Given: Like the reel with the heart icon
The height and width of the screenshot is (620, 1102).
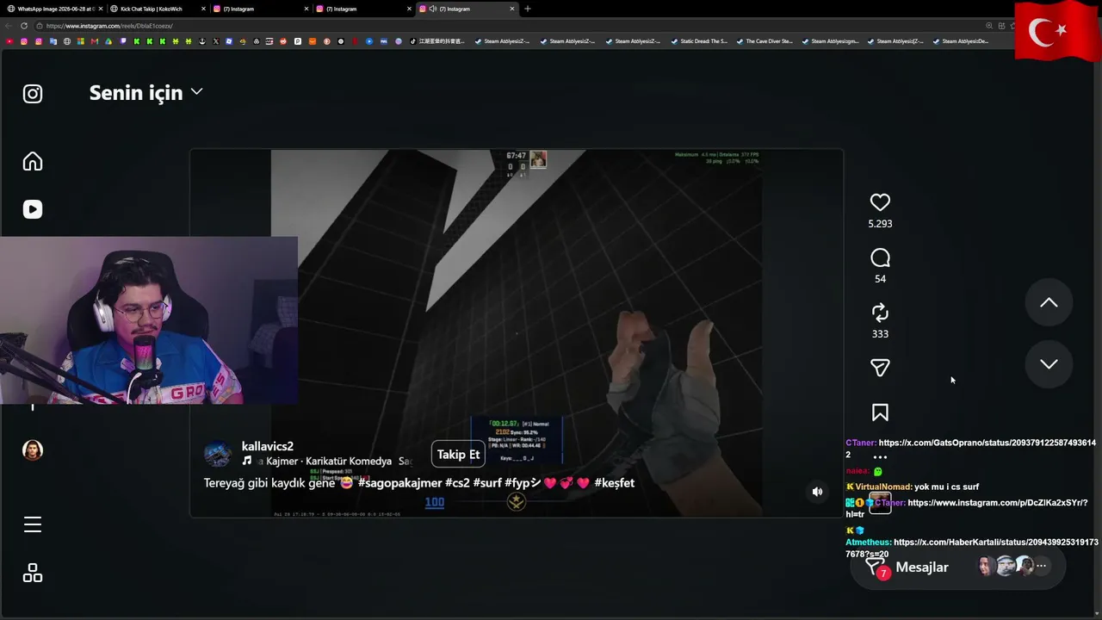Looking at the screenshot, I should pyautogui.click(x=880, y=202).
